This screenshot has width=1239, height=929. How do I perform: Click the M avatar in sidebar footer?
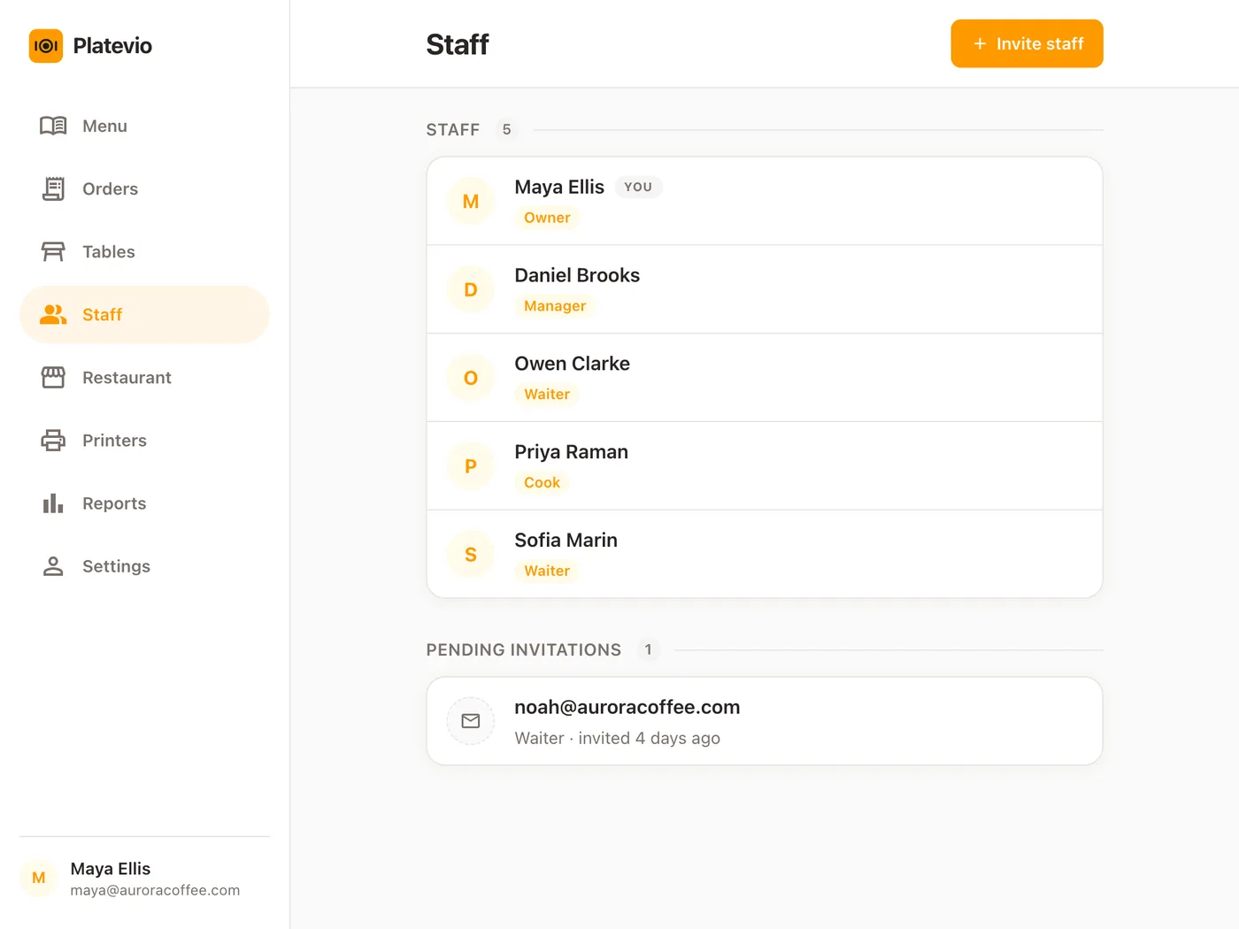coord(39,878)
